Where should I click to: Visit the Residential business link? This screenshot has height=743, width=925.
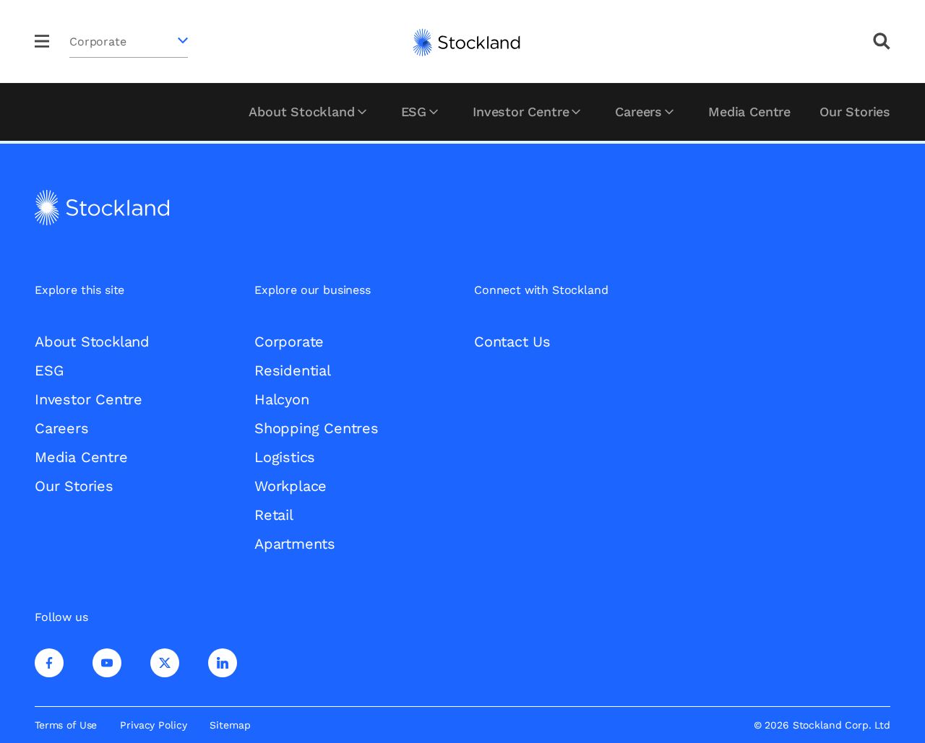click(293, 370)
